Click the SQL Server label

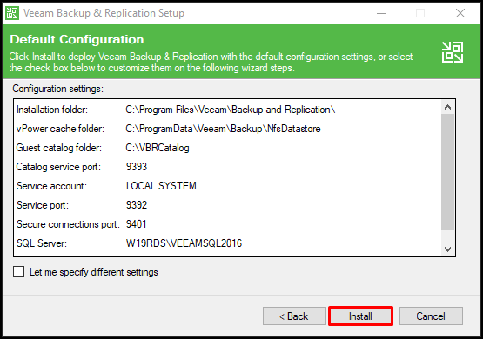tap(42, 243)
